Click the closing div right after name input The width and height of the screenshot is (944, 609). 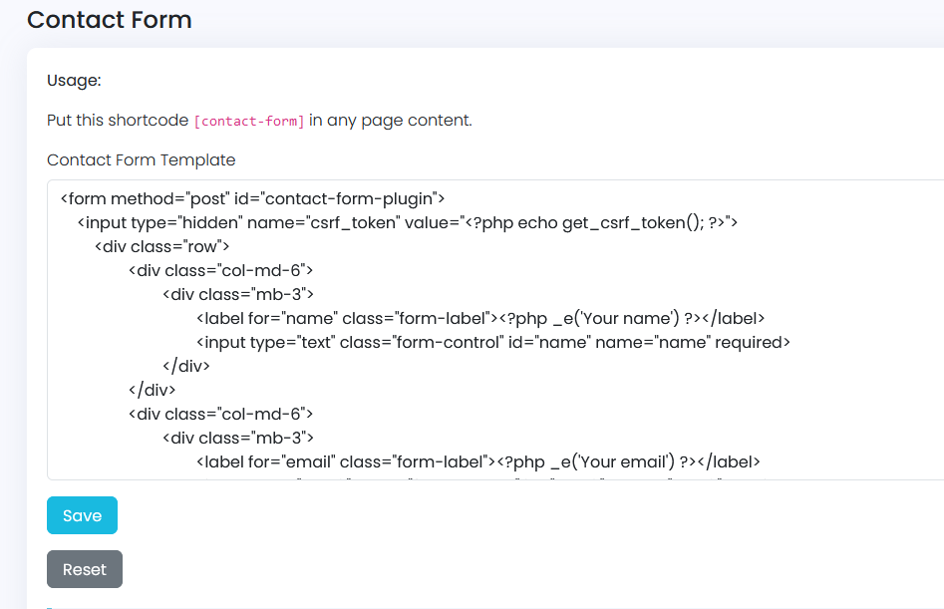[186, 366]
